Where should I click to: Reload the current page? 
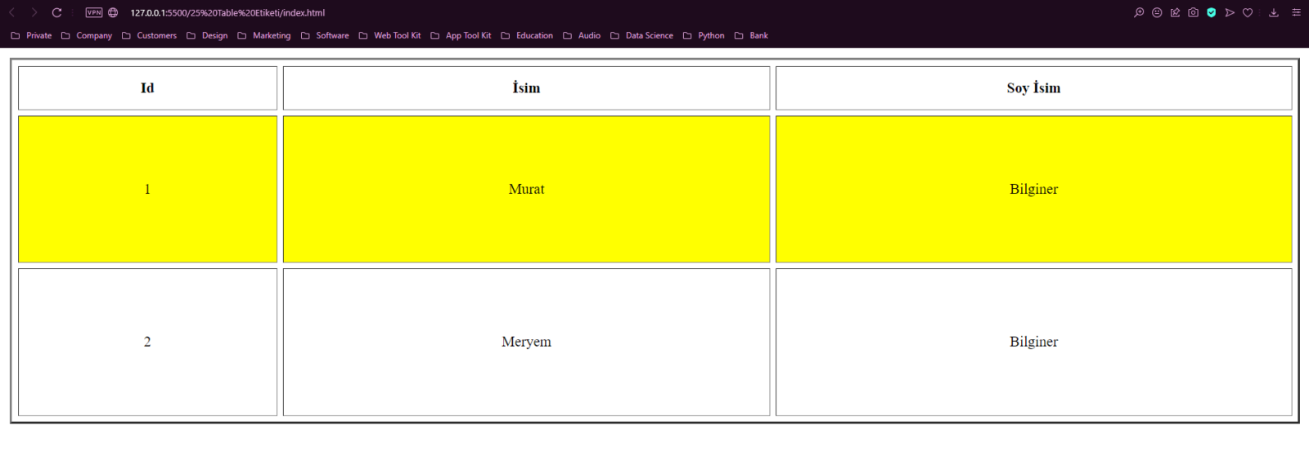(56, 13)
